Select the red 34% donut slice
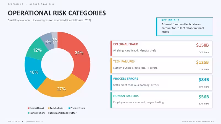The width and height of the screenshot is (221, 124). point(79,55)
